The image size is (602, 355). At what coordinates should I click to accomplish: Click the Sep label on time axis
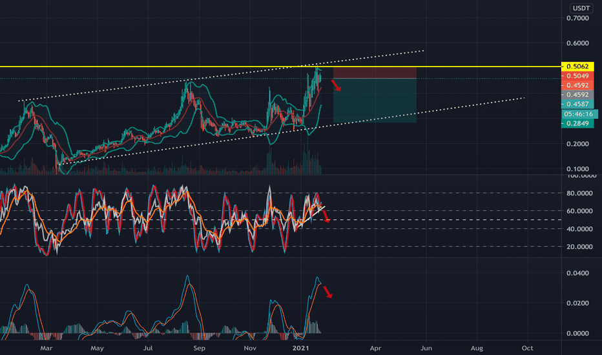[199, 348]
